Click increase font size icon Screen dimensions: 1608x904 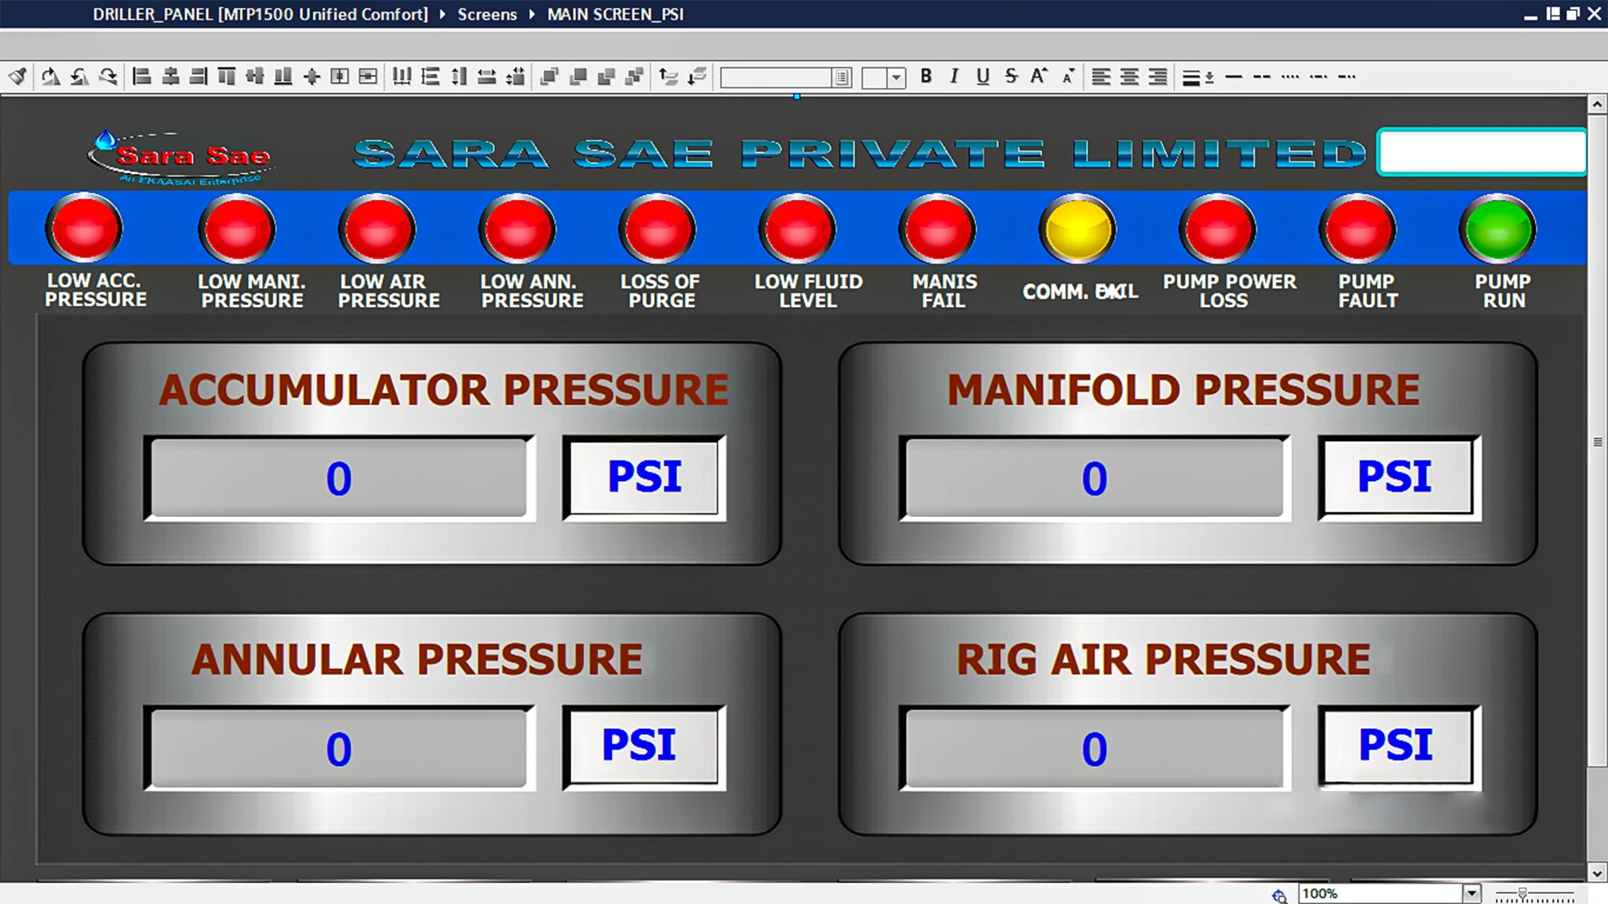[1038, 76]
